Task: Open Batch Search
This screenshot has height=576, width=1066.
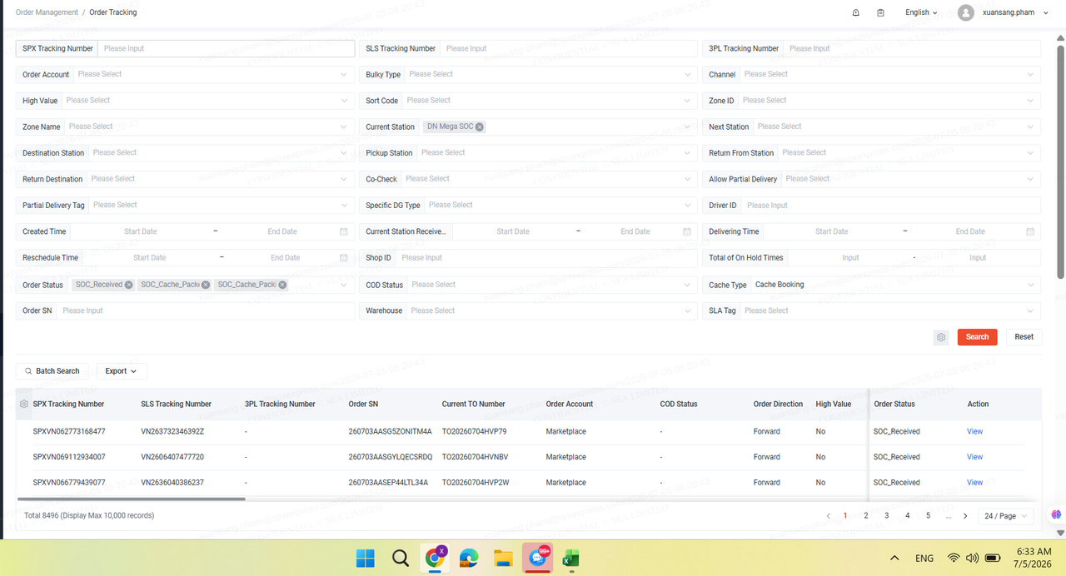Action: pos(52,371)
